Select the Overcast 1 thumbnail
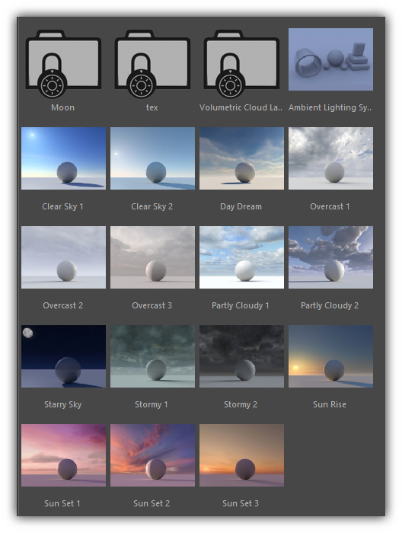Screen dimensions: 402x533 [330, 158]
